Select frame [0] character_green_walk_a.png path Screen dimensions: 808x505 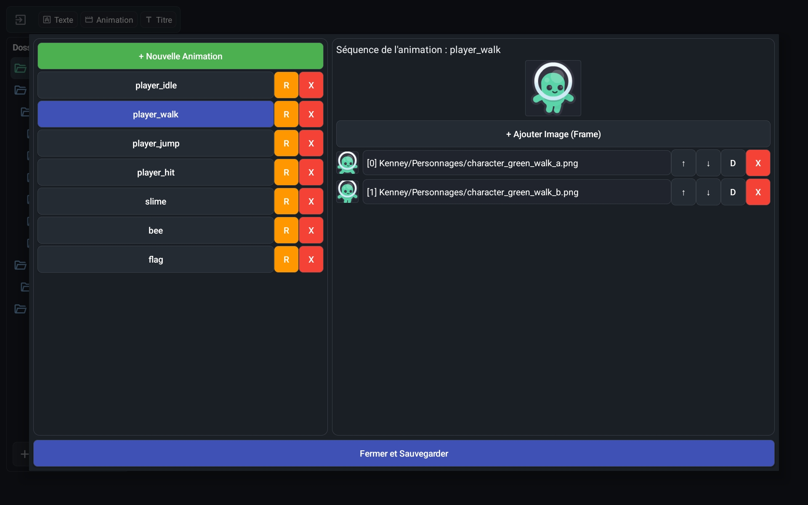point(516,163)
